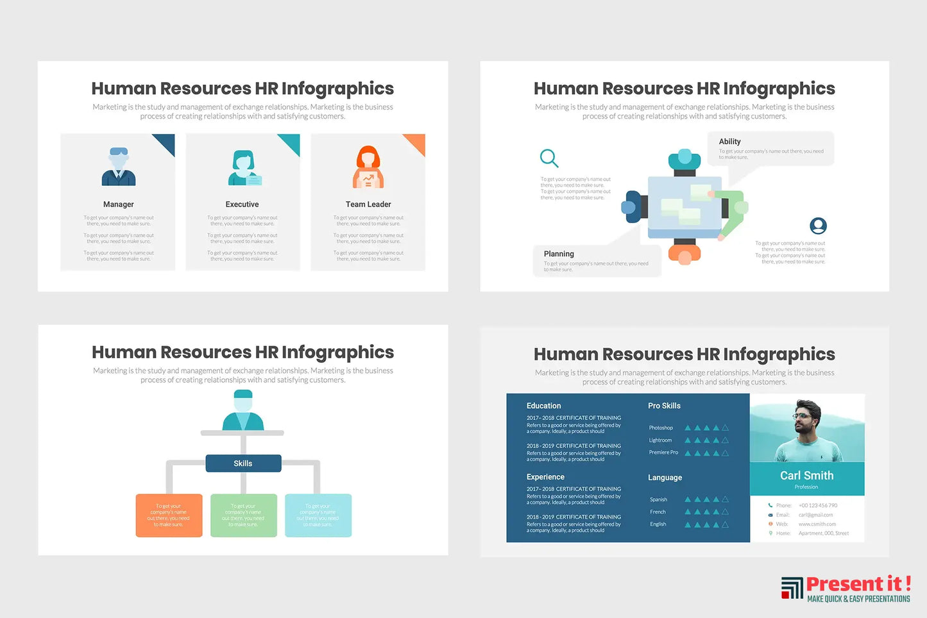This screenshot has width=927, height=618.
Task: Click the Photoshop skill rating triangles
Action: point(706,428)
